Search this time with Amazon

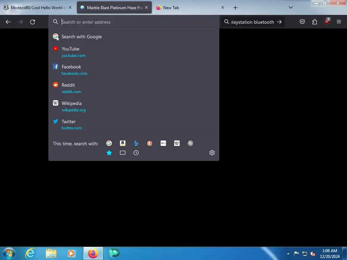pyautogui.click(x=123, y=143)
